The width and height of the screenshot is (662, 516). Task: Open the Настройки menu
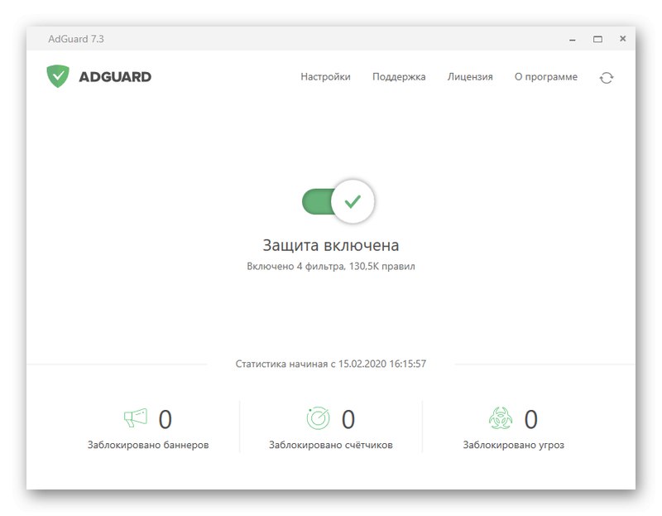tap(325, 77)
